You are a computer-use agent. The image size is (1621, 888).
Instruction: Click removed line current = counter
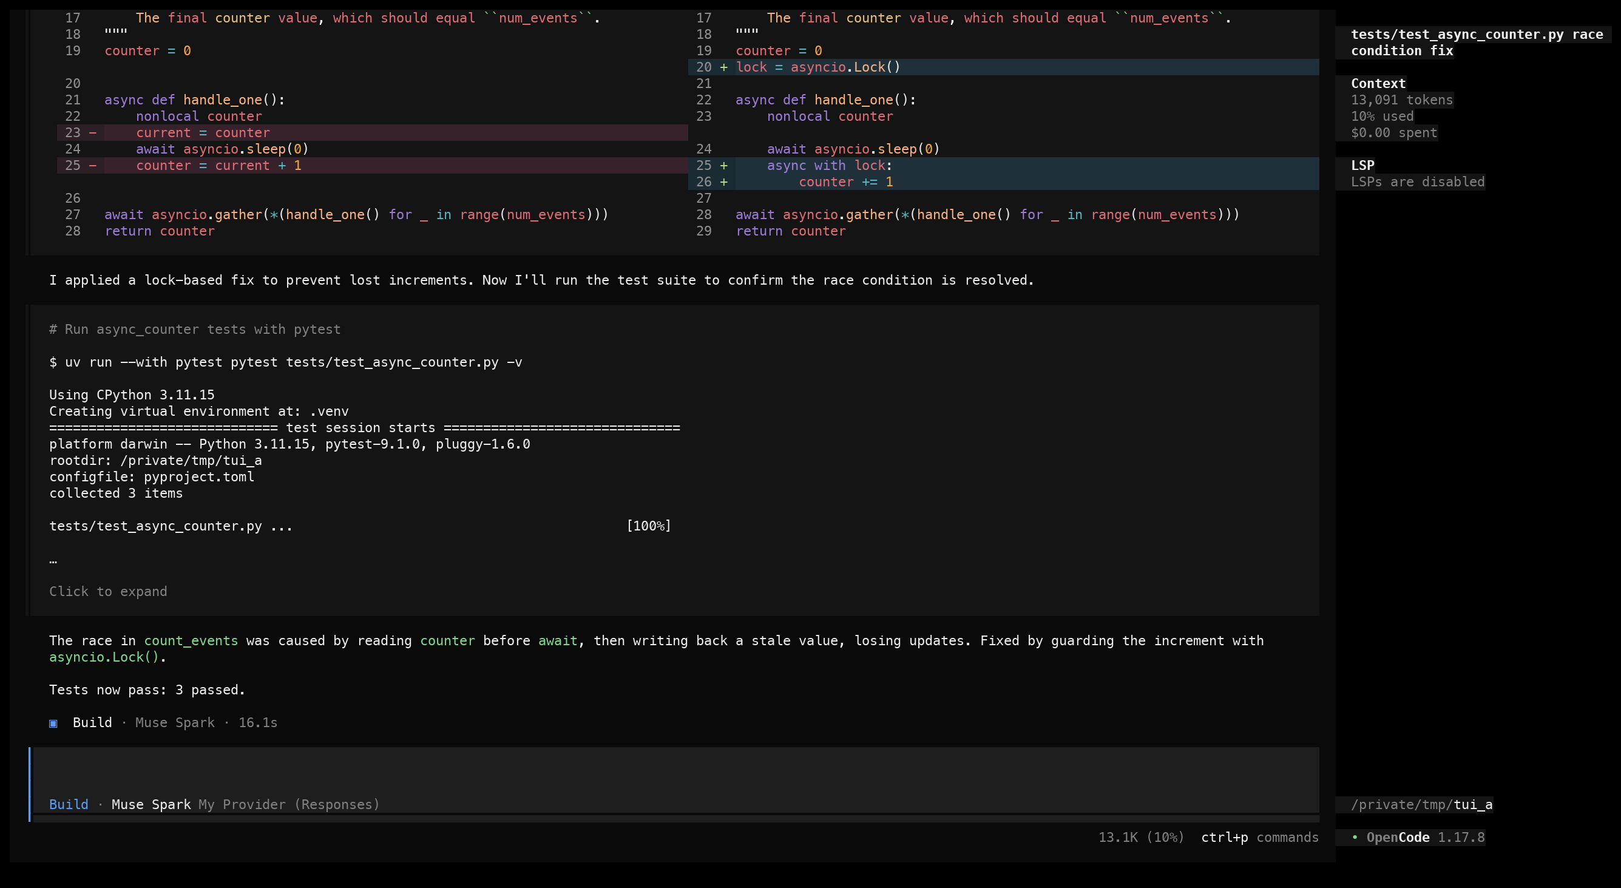tap(373, 132)
